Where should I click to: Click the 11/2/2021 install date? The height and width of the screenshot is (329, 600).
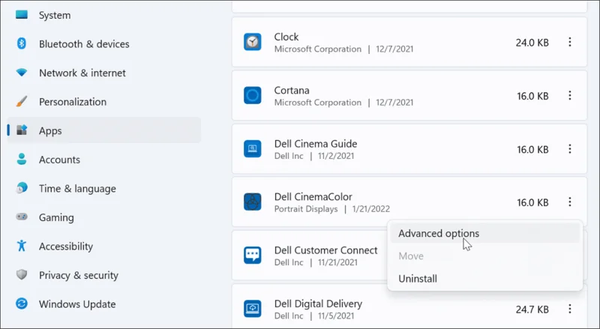(x=335, y=156)
